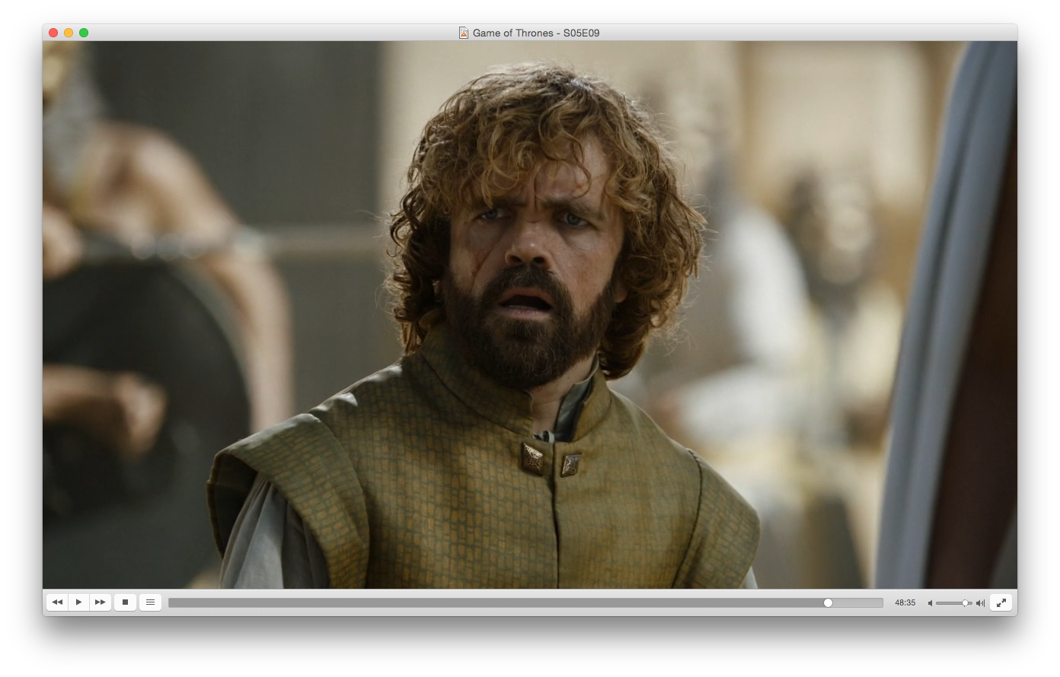Click the playback position knob on the seek bar
This screenshot has height=677, width=1060.
click(x=828, y=602)
